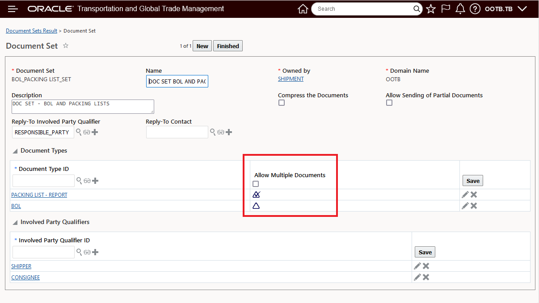This screenshot has width=539, height=303.
Task: Focus the Document Type ID input field
Action: pyautogui.click(x=43, y=181)
